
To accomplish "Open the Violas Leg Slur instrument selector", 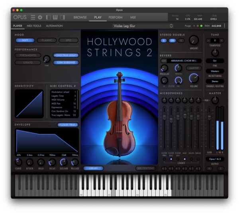I will (x=143, y=26).
